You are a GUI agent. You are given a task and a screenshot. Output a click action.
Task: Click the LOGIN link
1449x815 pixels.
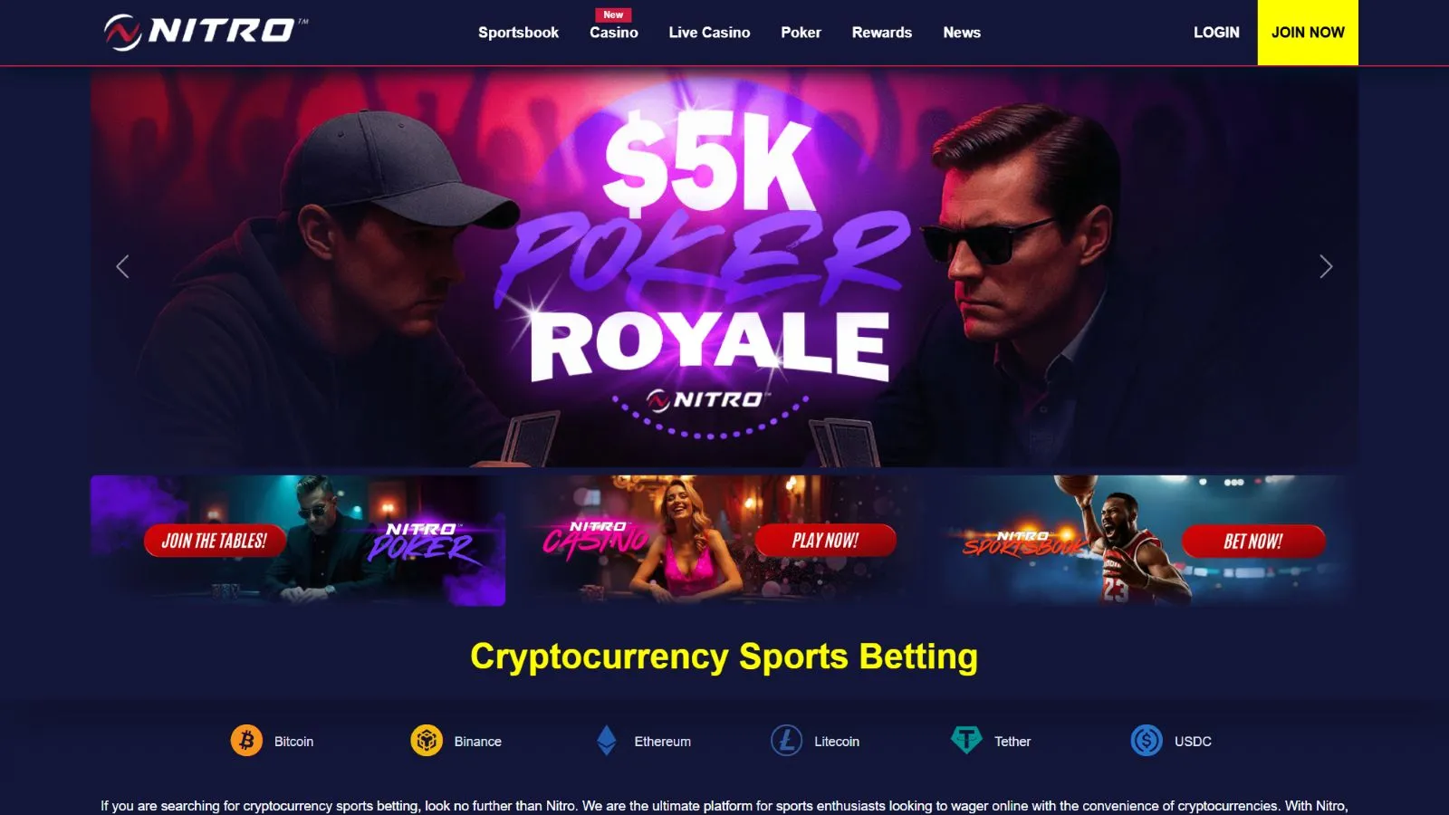(x=1216, y=33)
